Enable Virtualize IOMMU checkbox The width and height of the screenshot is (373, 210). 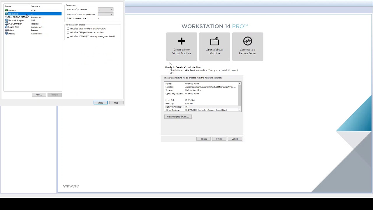(68, 36)
